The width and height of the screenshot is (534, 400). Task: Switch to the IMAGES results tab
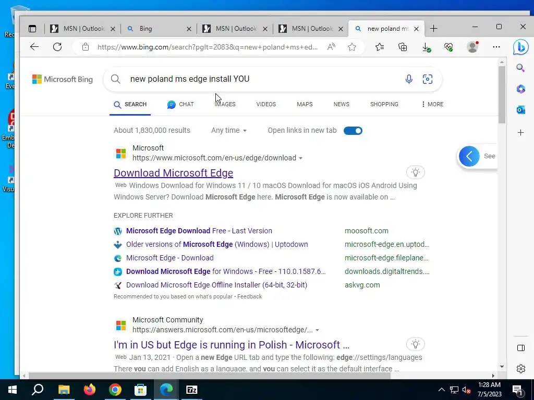225,104
